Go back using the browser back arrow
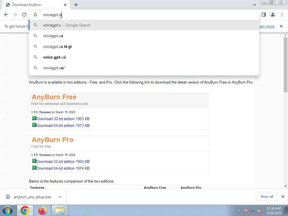The image size is (288, 216). click(6, 15)
